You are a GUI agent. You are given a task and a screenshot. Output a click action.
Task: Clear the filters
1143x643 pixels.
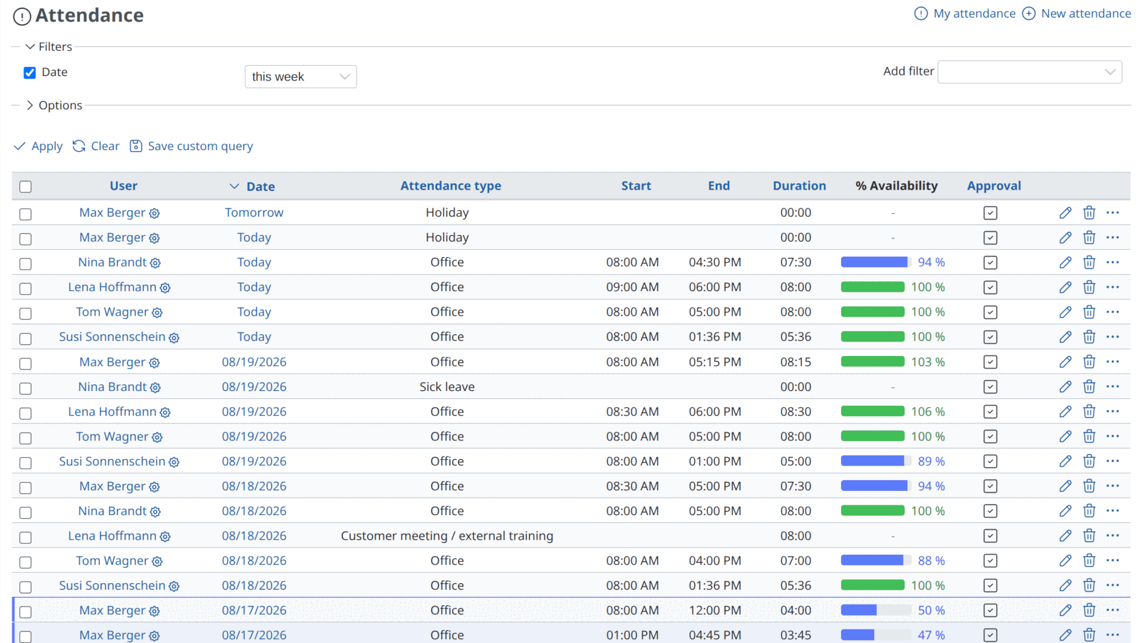tap(96, 146)
